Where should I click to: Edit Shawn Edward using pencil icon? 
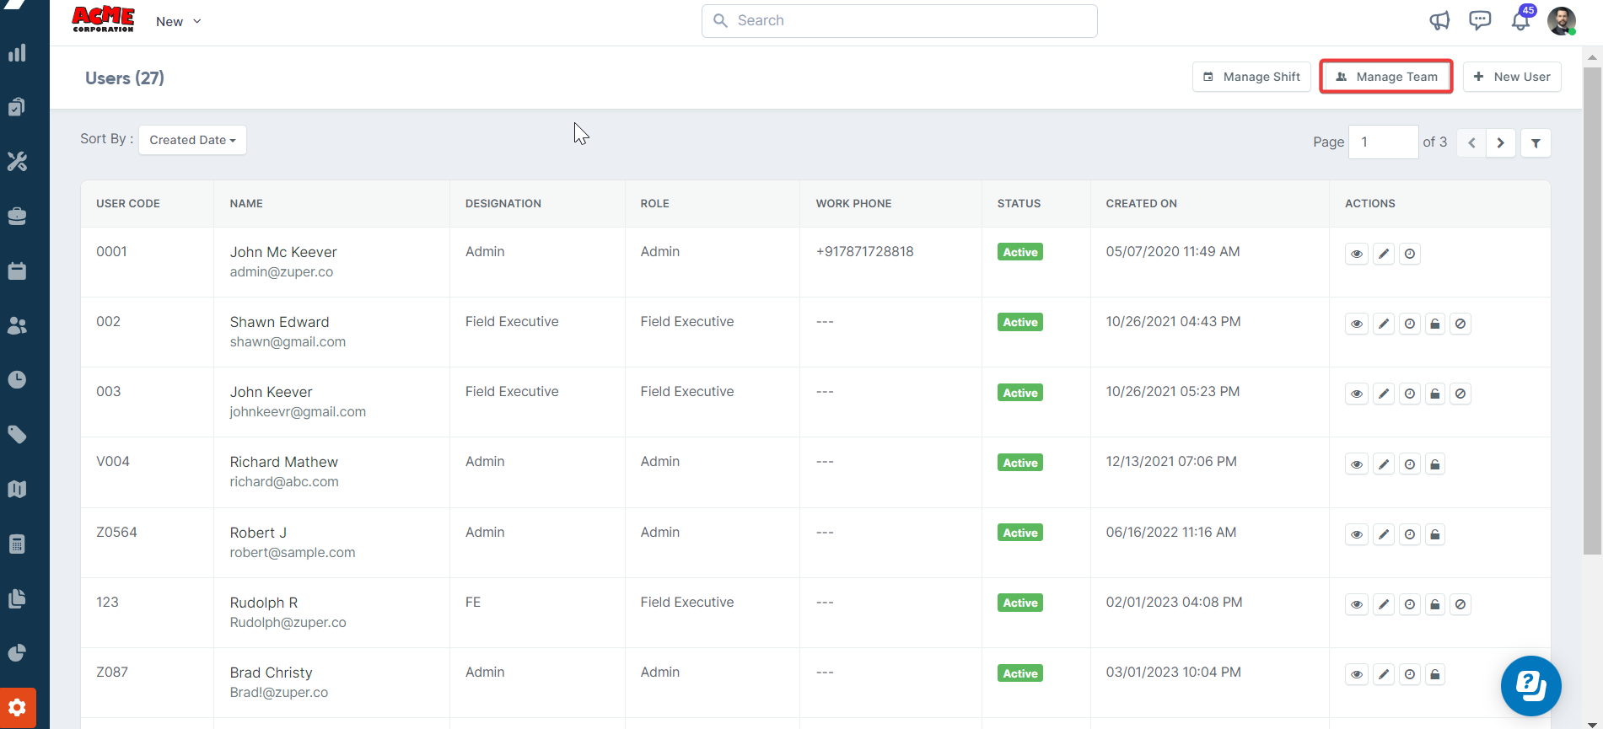click(1383, 324)
